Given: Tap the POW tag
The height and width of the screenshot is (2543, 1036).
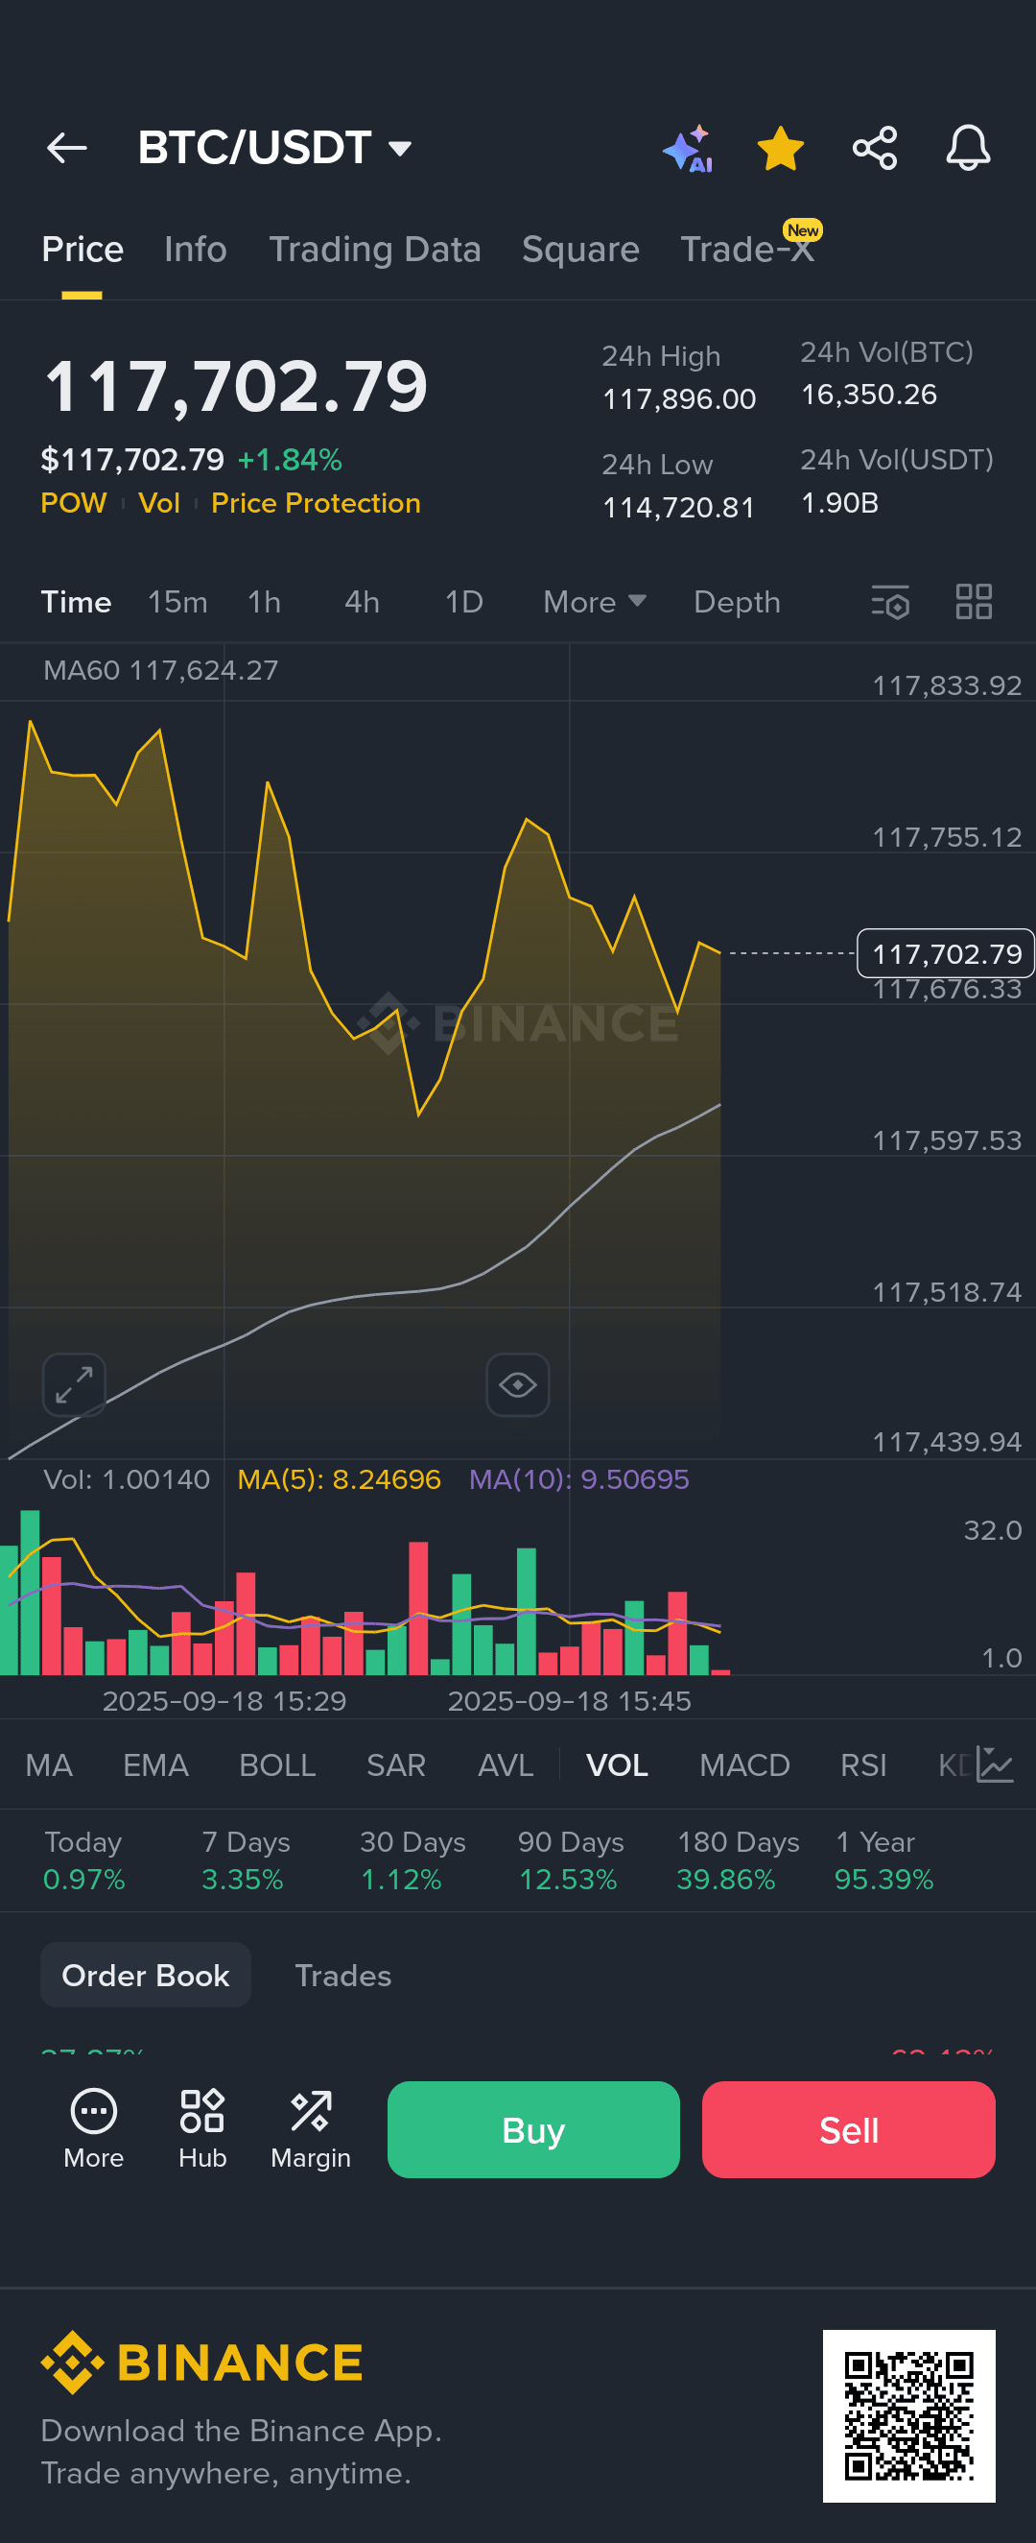Looking at the screenshot, I should [73, 503].
